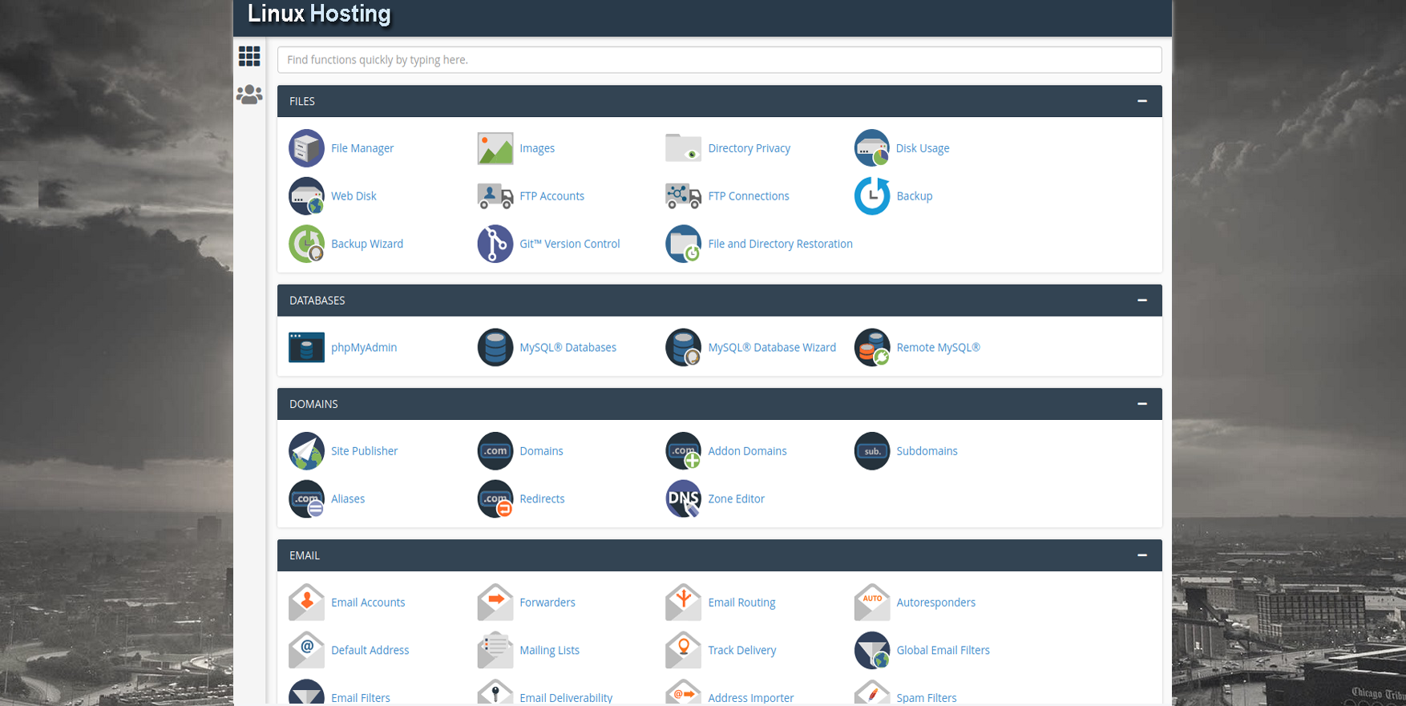This screenshot has width=1406, height=706.
Task: Click the Domains .com icon
Action: click(x=495, y=451)
